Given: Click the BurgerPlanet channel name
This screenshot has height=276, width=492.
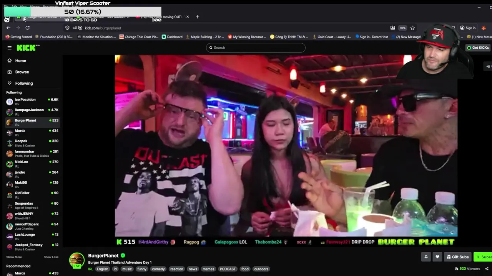Looking at the screenshot, I should point(103,256).
